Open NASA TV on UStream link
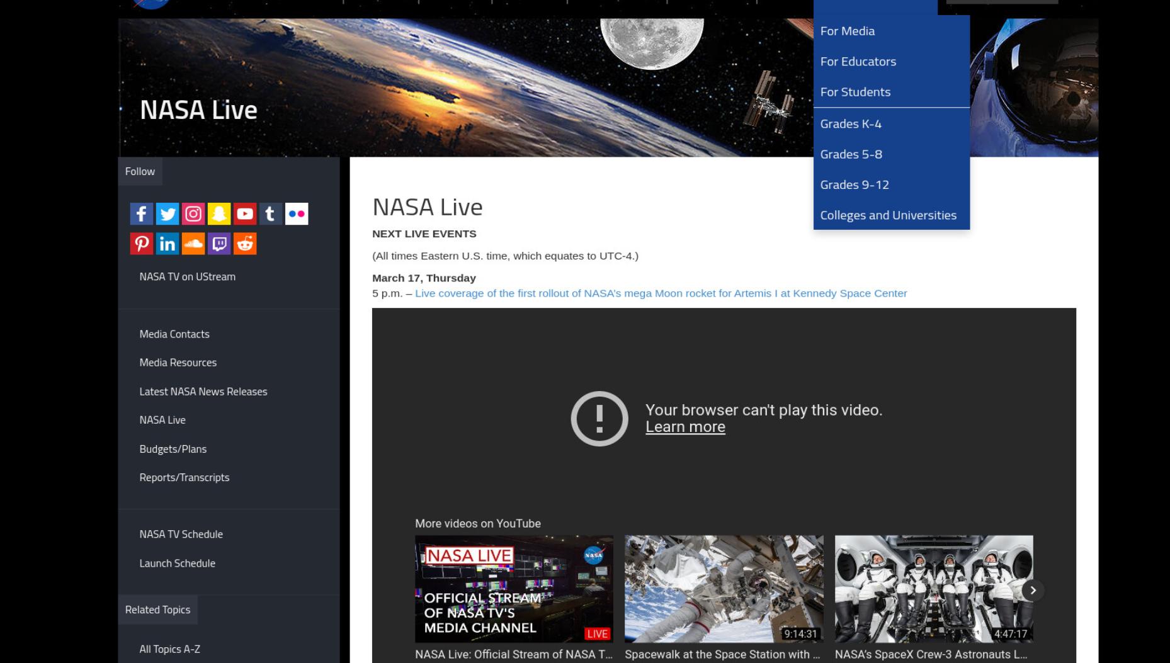The width and height of the screenshot is (1170, 663). point(188,276)
